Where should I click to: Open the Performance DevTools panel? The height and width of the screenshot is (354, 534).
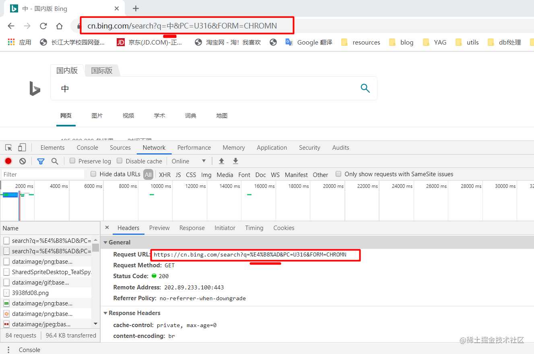[x=194, y=148]
